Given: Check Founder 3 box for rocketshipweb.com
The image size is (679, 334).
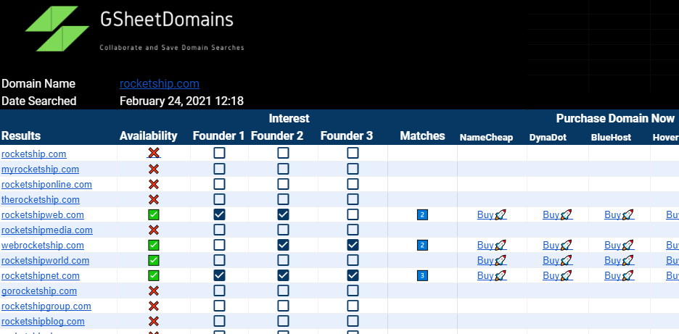Looking at the screenshot, I should (353, 214).
